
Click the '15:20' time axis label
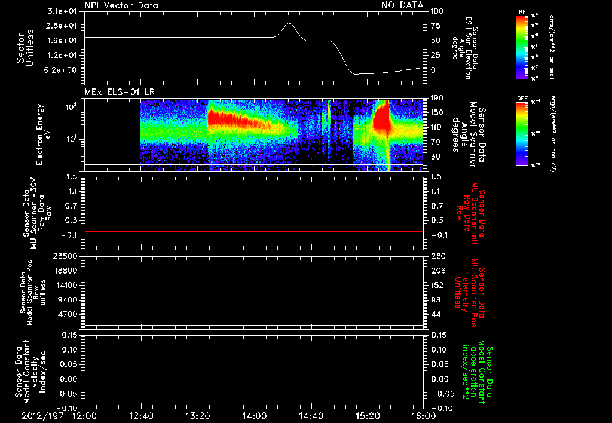(x=368, y=416)
